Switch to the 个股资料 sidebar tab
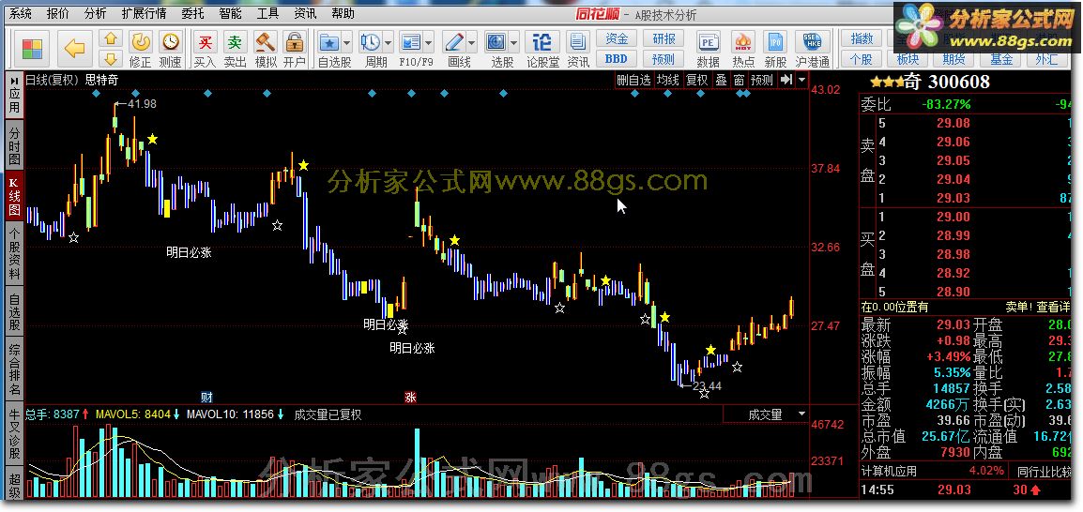 tap(14, 252)
